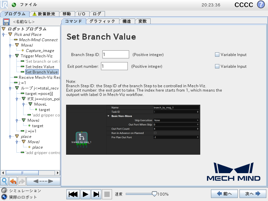Select the j:=j+1 node
The width and height of the screenshot is (268, 201).
point(31,131)
